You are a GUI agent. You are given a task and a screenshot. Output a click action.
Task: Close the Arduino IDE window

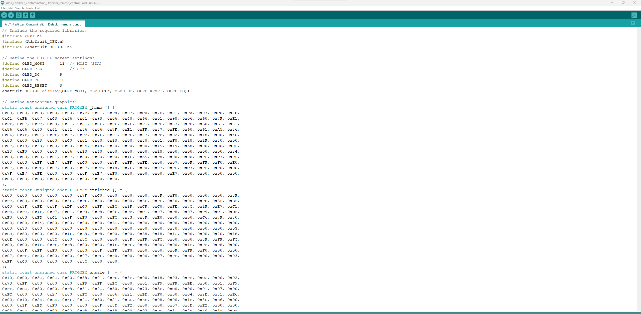[x=634, y=3]
